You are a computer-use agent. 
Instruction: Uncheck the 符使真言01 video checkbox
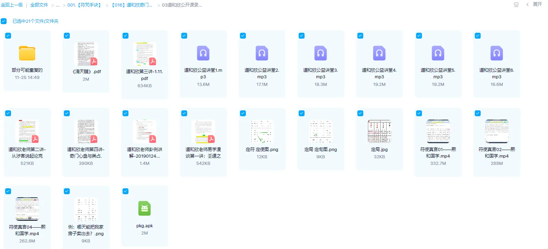[419, 113]
